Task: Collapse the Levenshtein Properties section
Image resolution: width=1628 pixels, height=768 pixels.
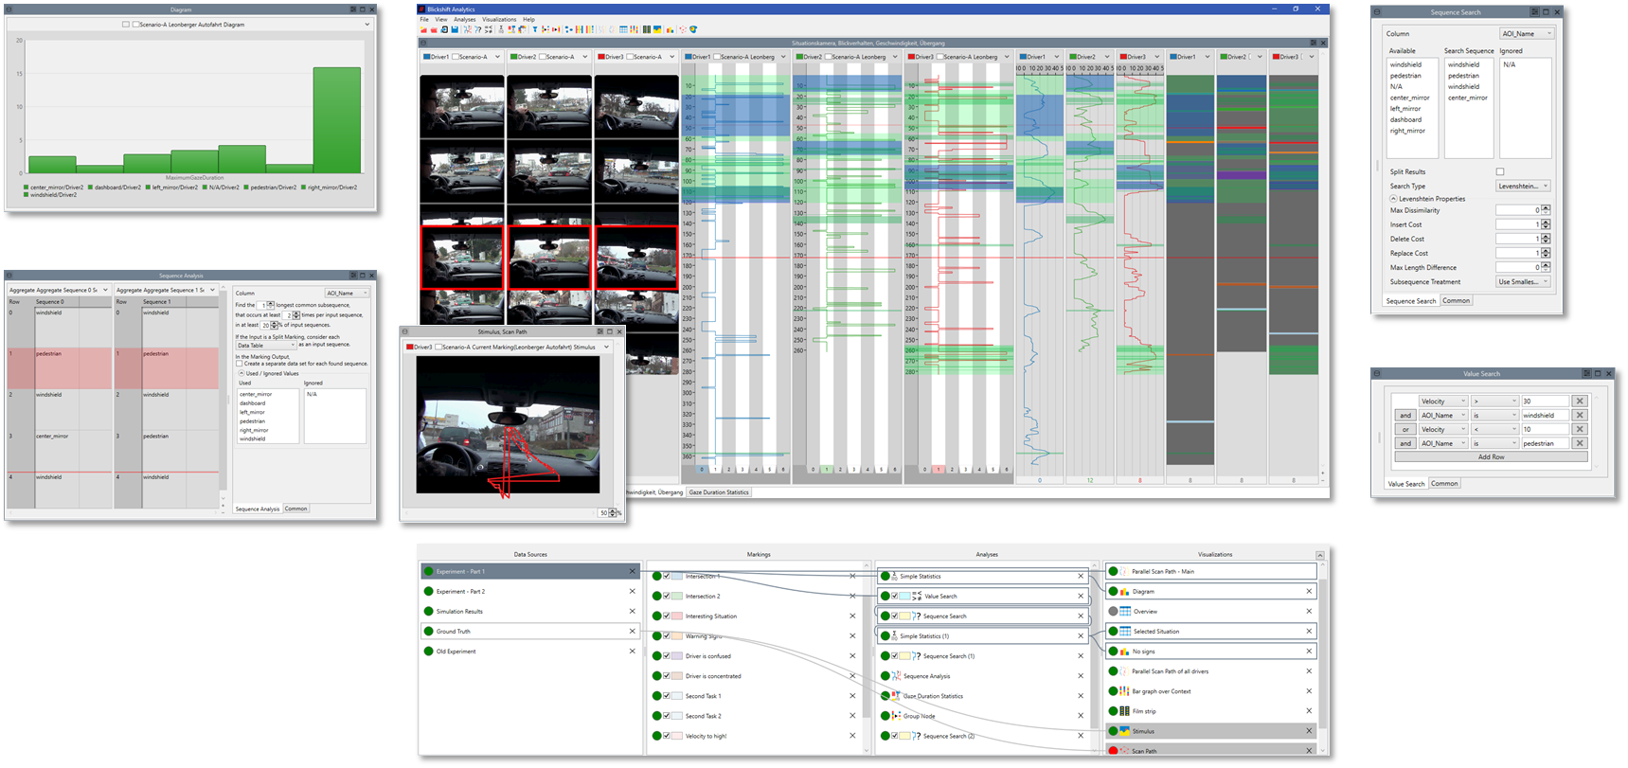Action: click(1393, 199)
